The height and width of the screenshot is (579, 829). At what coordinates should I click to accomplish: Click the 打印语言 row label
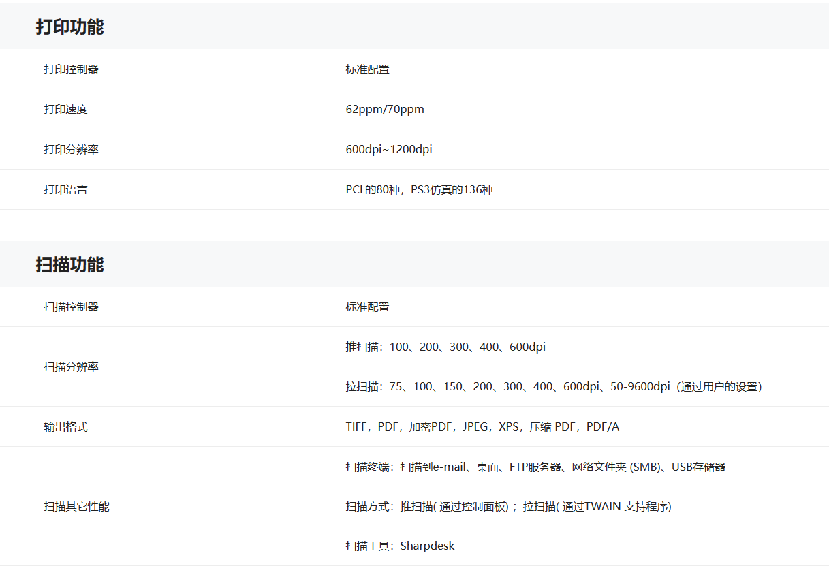click(x=65, y=189)
